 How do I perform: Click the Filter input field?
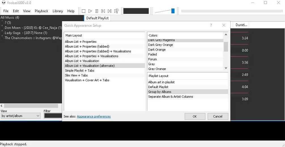tap(53, 116)
